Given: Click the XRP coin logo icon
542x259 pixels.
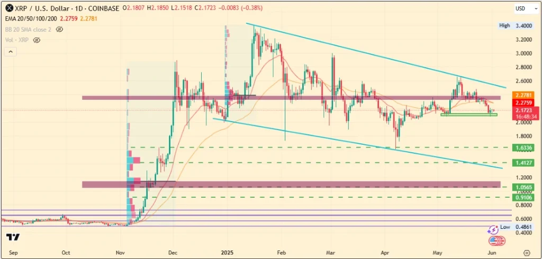Looking at the screenshot, I should pos(9,7).
